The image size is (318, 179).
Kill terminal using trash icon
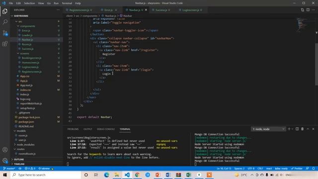coord(303,129)
